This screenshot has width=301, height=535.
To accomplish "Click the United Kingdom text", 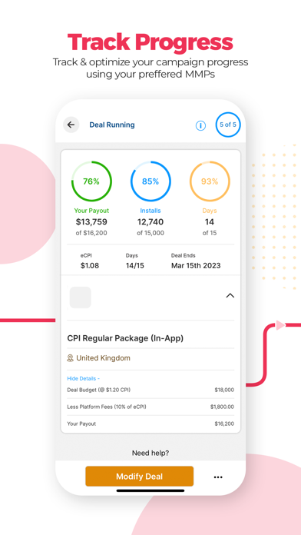I will click(104, 358).
